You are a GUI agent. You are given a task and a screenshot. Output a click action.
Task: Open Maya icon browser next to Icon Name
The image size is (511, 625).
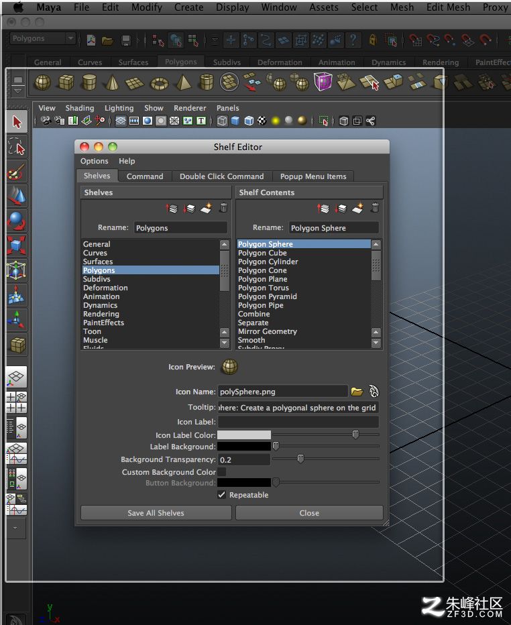(x=374, y=392)
